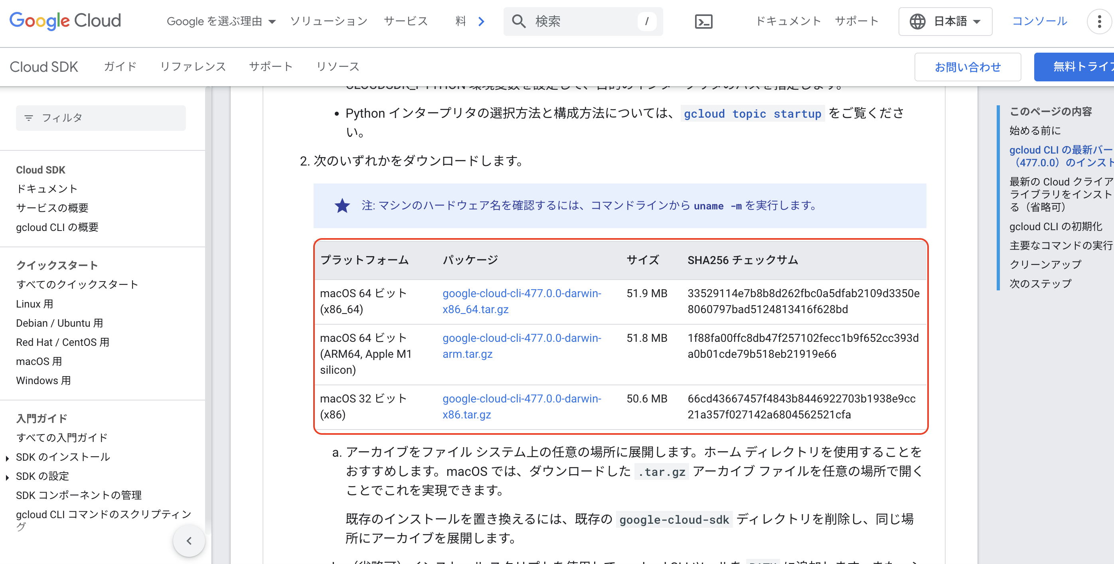
Task: Open the サービス menu
Action: (x=405, y=21)
